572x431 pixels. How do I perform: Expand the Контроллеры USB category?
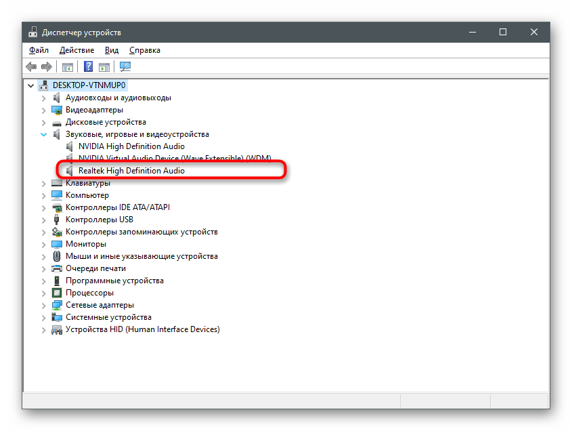pyautogui.click(x=44, y=220)
